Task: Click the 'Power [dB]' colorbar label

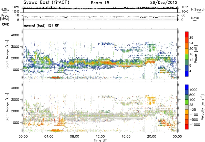Action: tap(196, 54)
